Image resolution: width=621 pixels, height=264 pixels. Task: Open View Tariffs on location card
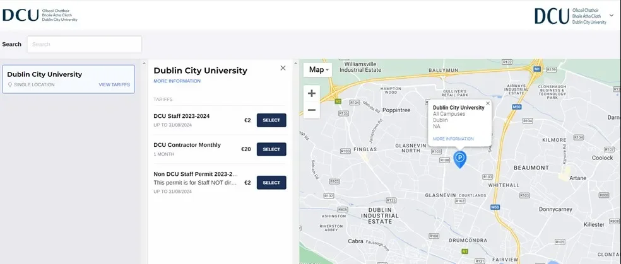point(114,84)
